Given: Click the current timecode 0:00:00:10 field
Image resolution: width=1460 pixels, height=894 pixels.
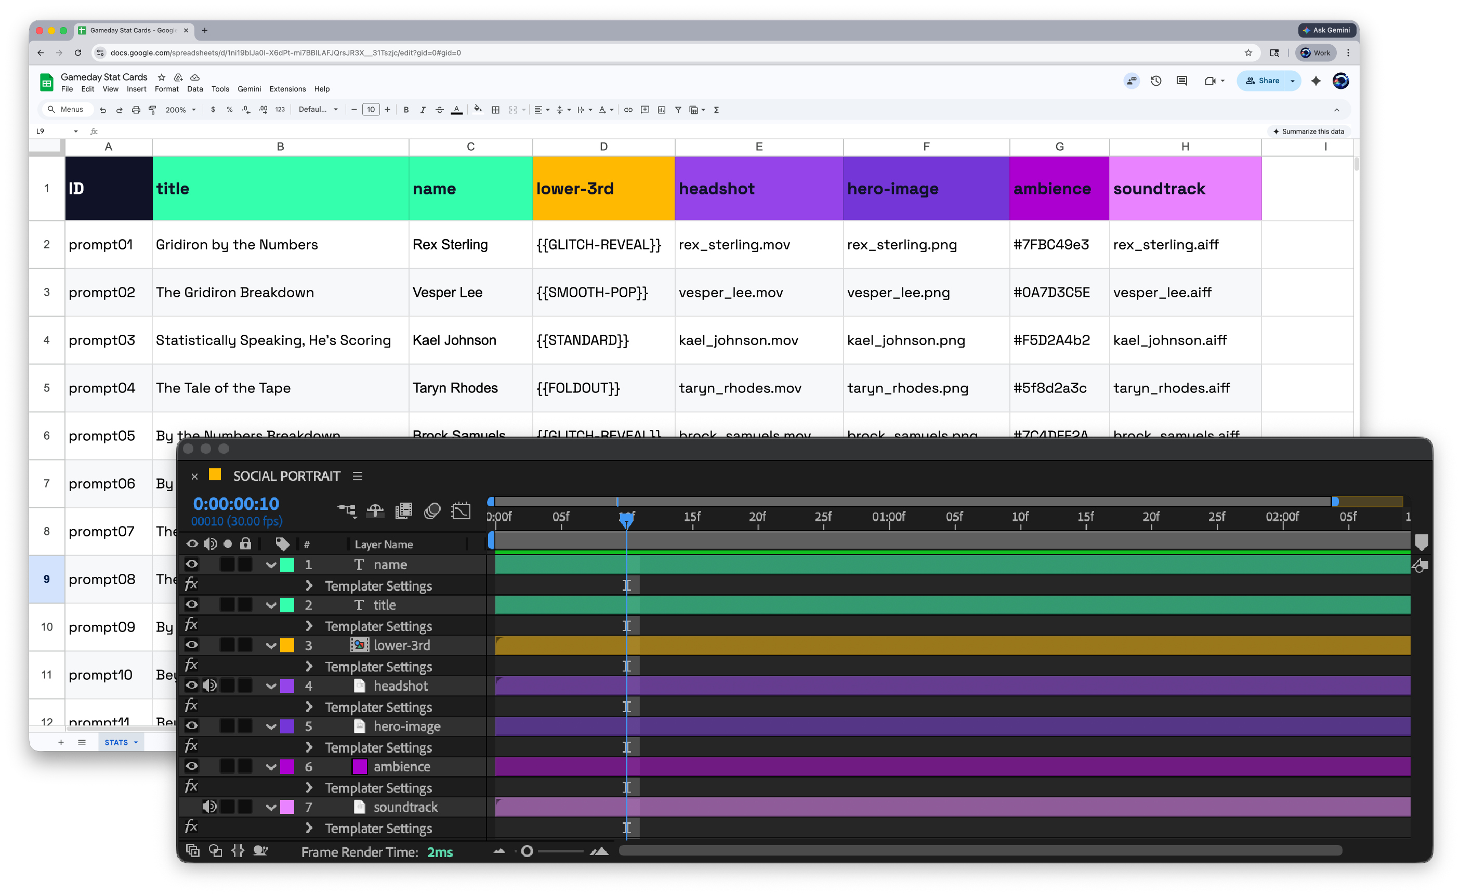Looking at the screenshot, I should tap(236, 504).
